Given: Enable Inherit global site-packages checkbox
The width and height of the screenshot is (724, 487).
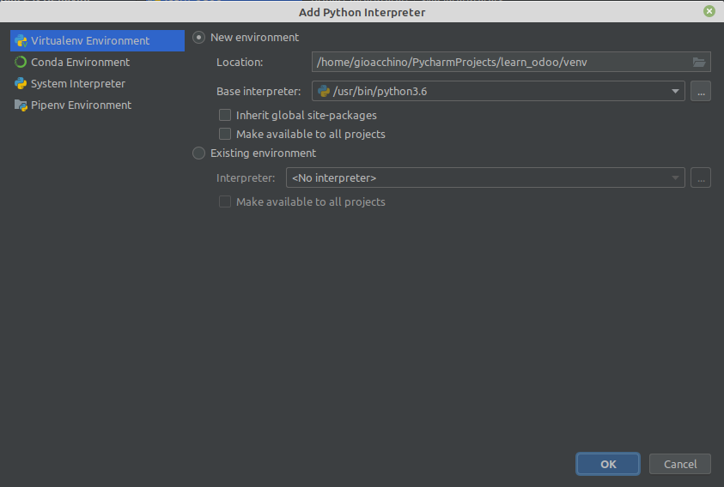Looking at the screenshot, I should [x=225, y=115].
